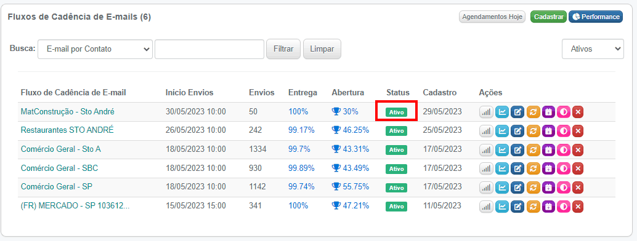Toggle pink half-circle for MatConstrução - Sto André
The height and width of the screenshot is (241, 637).
tap(564, 112)
